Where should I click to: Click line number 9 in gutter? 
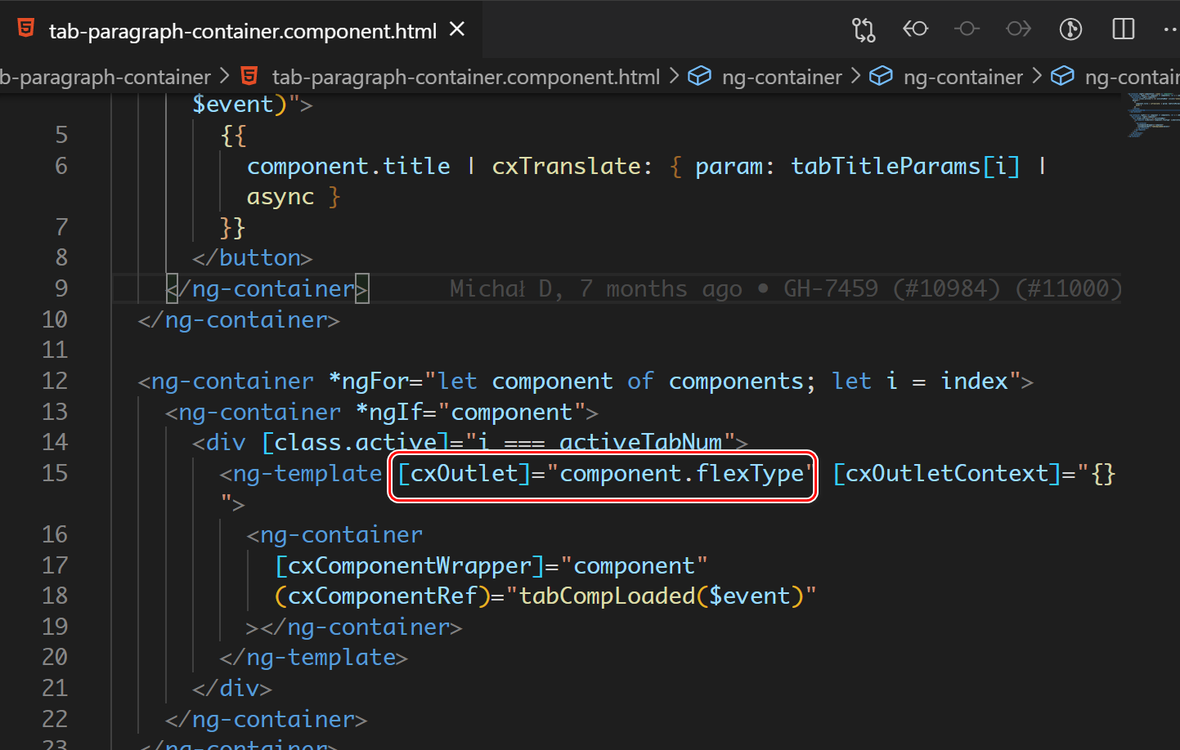(x=61, y=288)
